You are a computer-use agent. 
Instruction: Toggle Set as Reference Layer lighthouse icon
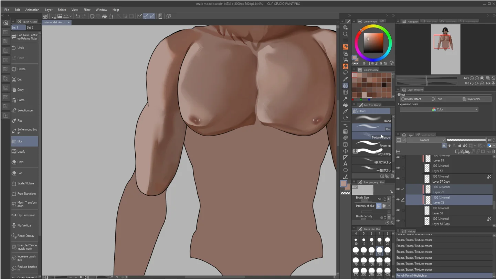tap(450, 146)
